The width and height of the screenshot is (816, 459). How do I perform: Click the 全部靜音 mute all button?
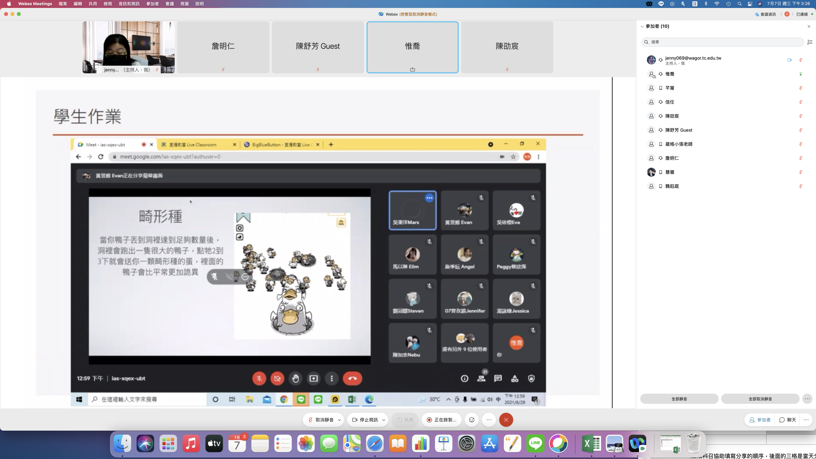(x=679, y=399)
